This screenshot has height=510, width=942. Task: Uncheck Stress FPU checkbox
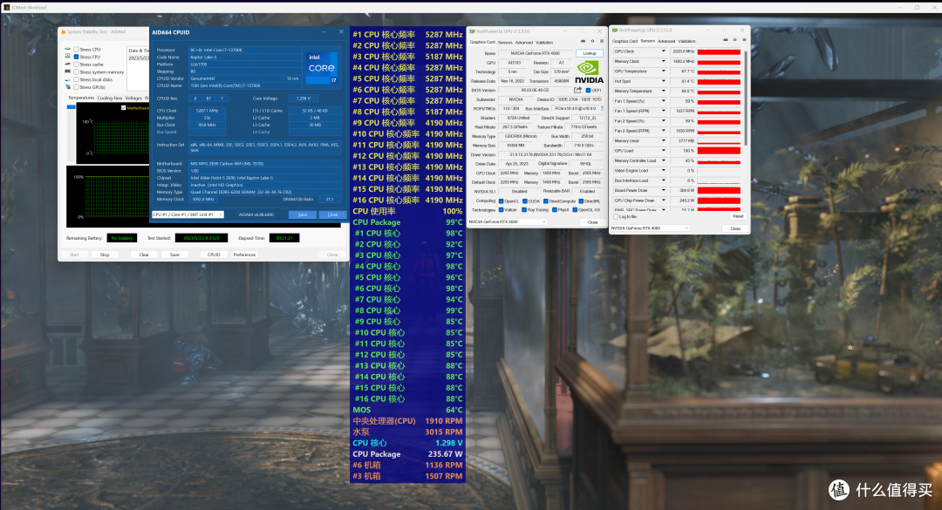click(x=76, y=57)
